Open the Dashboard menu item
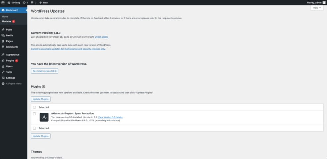This screenshot has height=159, width=327. point(14,10)
